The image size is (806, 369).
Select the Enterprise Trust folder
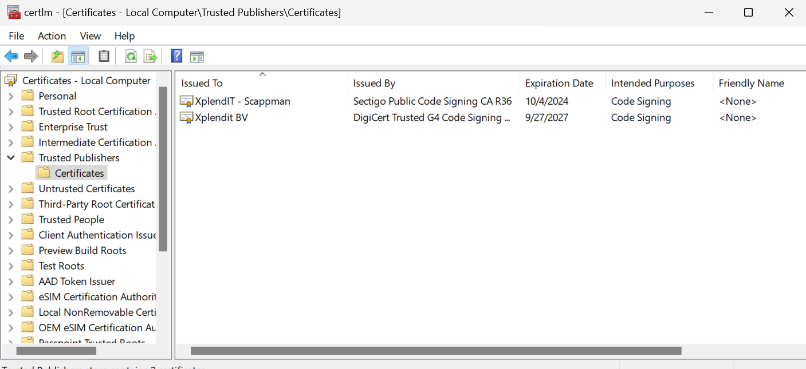tap(73, 127)
